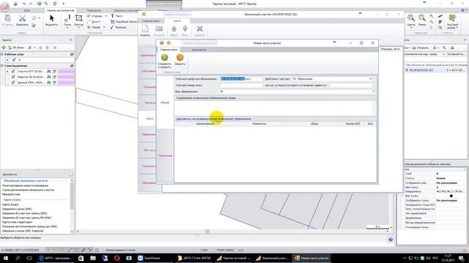The height and width of the screenshot is (263, 469).
Task: Select the Arc tool in ribbon
Action: (x=93, y=21)
